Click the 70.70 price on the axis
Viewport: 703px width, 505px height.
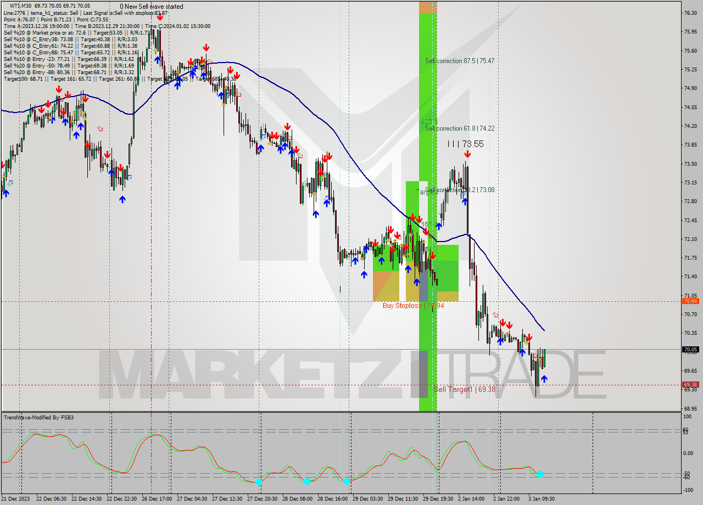tap(690, 314)
